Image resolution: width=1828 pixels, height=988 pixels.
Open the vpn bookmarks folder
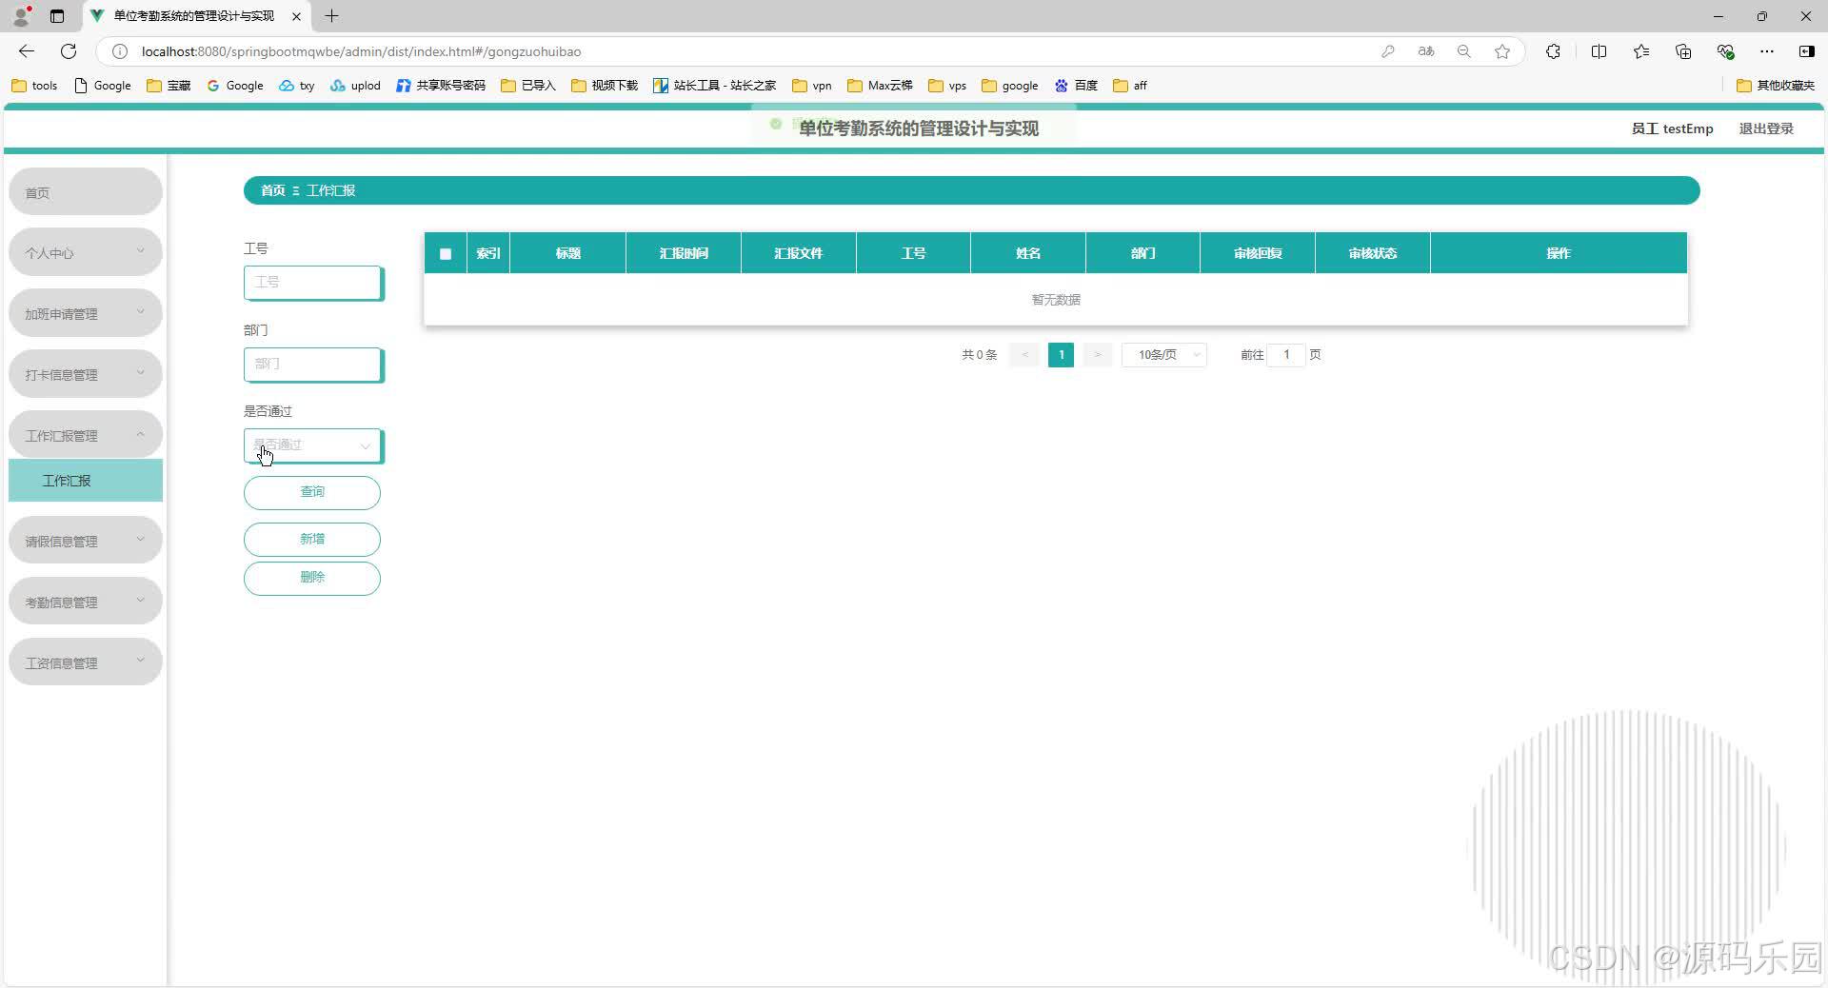(x=811, y=86)
